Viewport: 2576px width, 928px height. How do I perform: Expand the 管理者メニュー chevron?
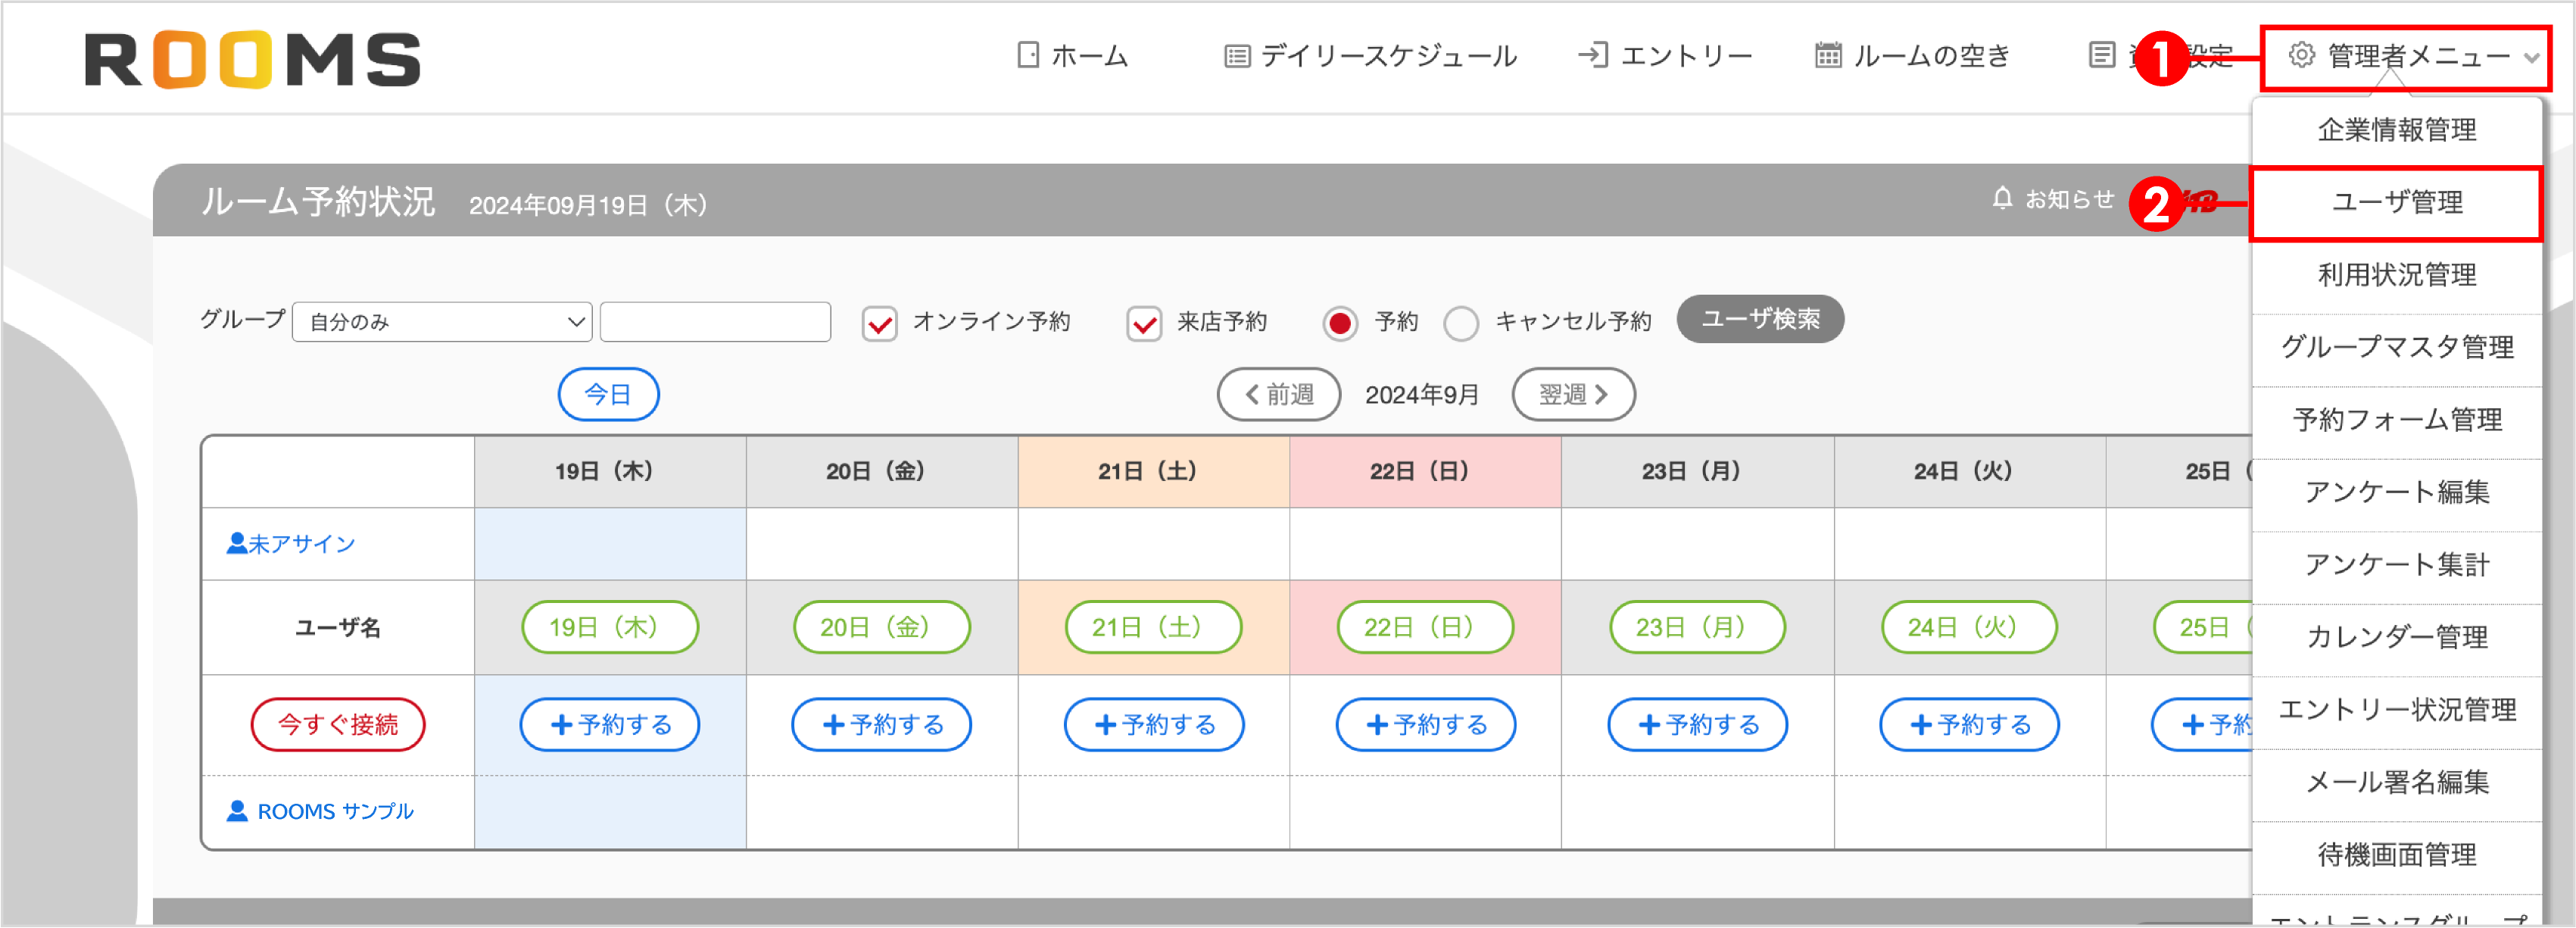2532,57
